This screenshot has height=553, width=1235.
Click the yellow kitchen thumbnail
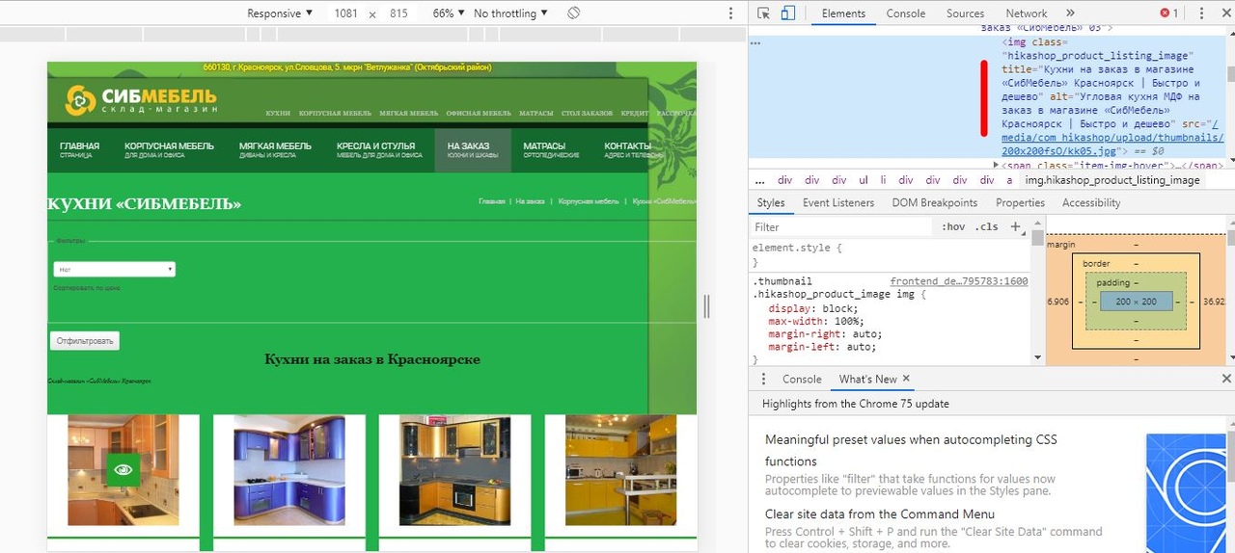[x=620, y=469]
